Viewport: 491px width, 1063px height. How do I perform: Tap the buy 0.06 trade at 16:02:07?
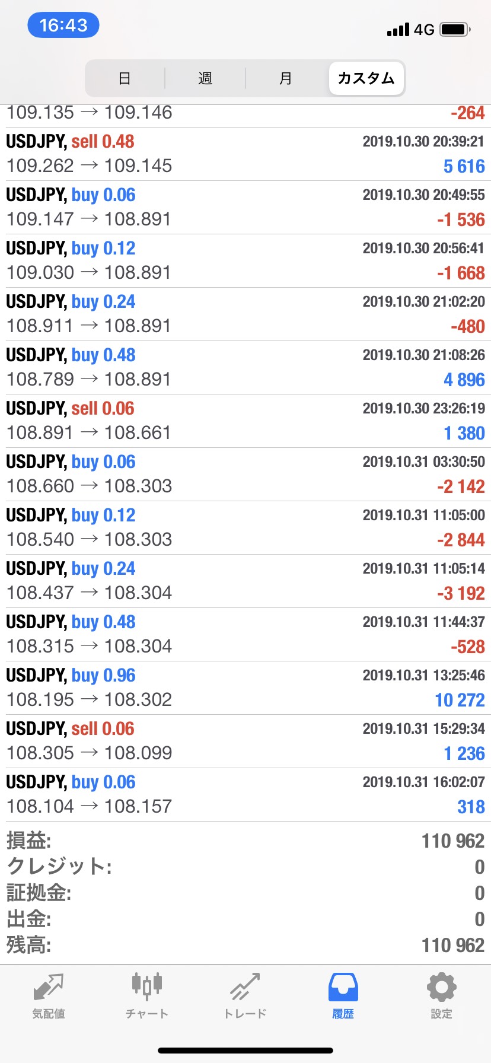(x=245, y=795)
